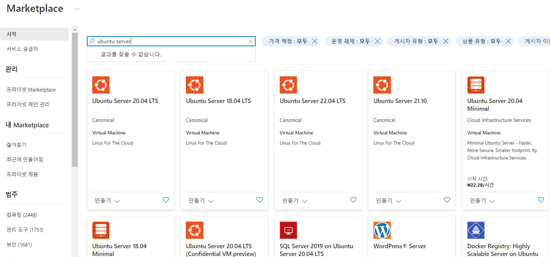Click the Ubuntu Server 20.04 LTS logo icon
The image size is (550, 257).
click(x=101, y=85)
